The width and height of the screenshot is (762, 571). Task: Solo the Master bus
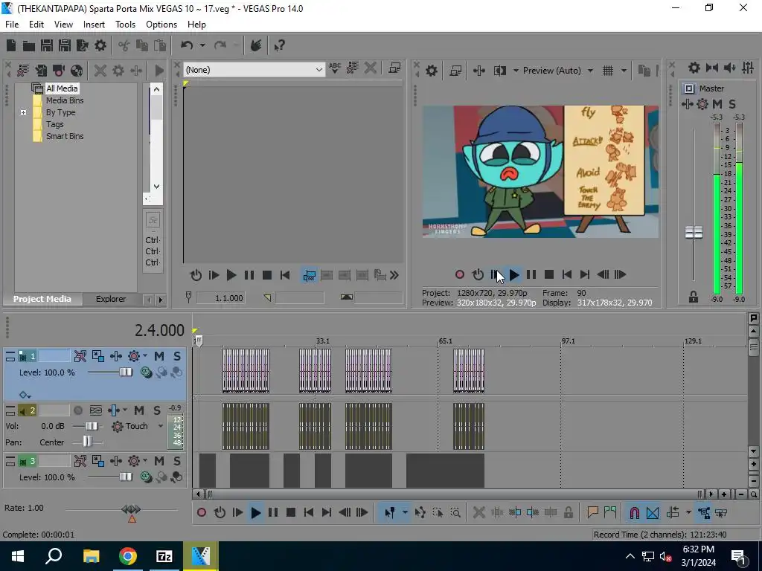click(x=732, y=104)
